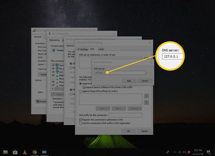
Task: Select the Client item icon in Wi-Fi Properties list
Action: 57,65
